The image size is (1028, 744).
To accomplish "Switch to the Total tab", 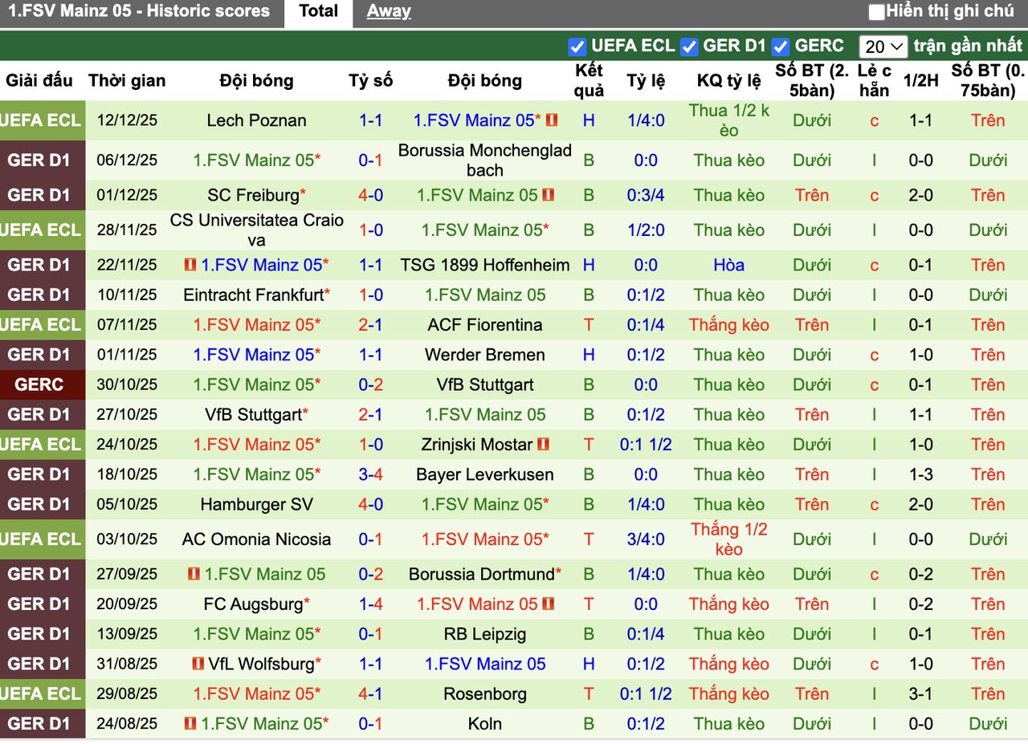I will (319, 12).
